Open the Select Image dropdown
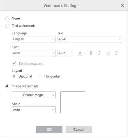Viewport: 128px width, 137px height. [x=34, y=95]
